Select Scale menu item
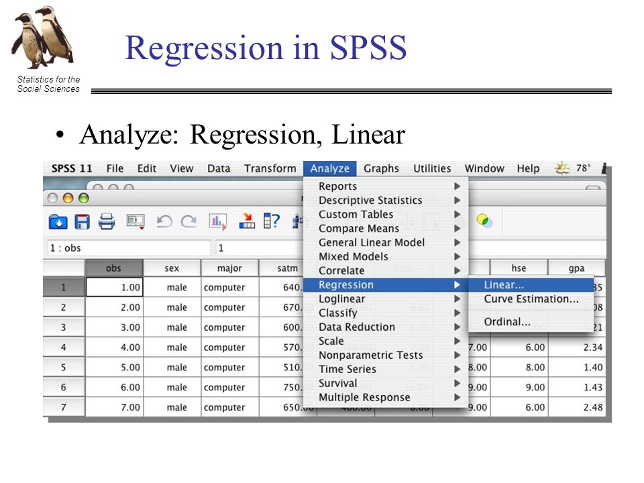Viewport: 644px width, 483px height. [386, 341]
